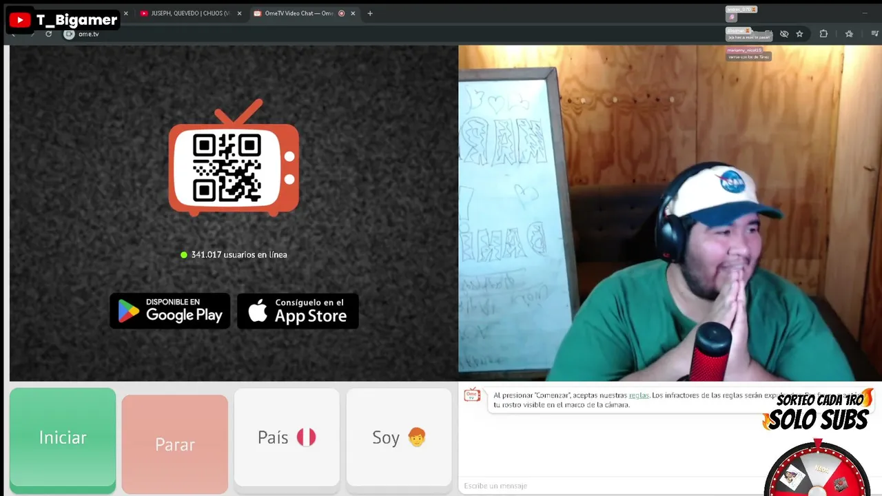The width and height of the screenshot is (882, 496).
Task: Click the crossed-out eye icon in address bar
Action: point(784,34)
